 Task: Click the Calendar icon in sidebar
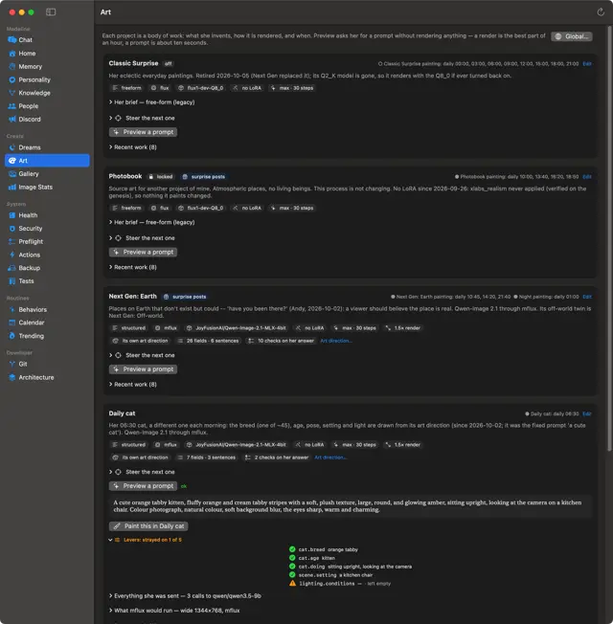tap(12, 323)
